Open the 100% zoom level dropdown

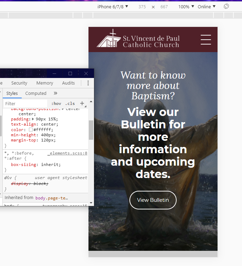coord(186,7)
